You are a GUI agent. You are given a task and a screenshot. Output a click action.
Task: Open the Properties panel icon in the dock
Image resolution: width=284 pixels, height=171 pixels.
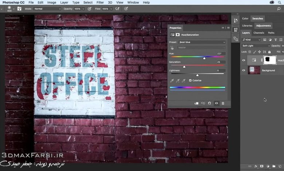[236, 29]
